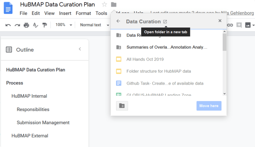Click the Move here button
255x147 pixels.
[x=209, y=106]
